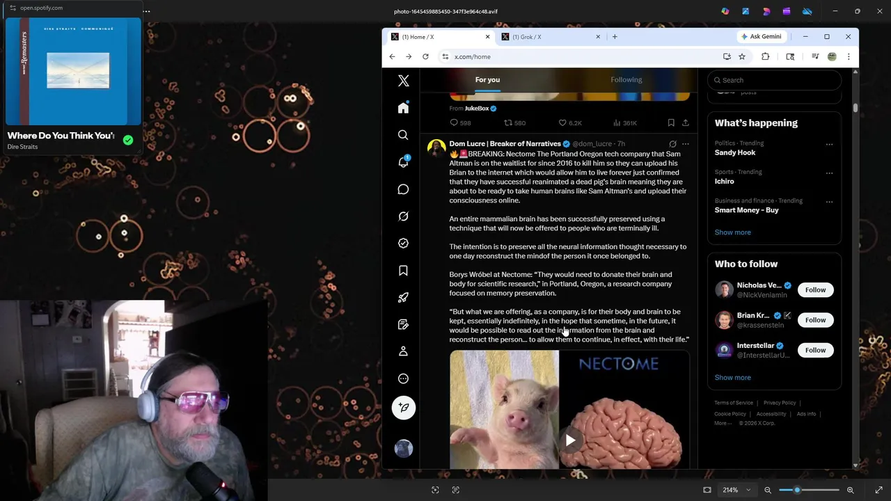Follow Interstellar

tap(815, 350)
